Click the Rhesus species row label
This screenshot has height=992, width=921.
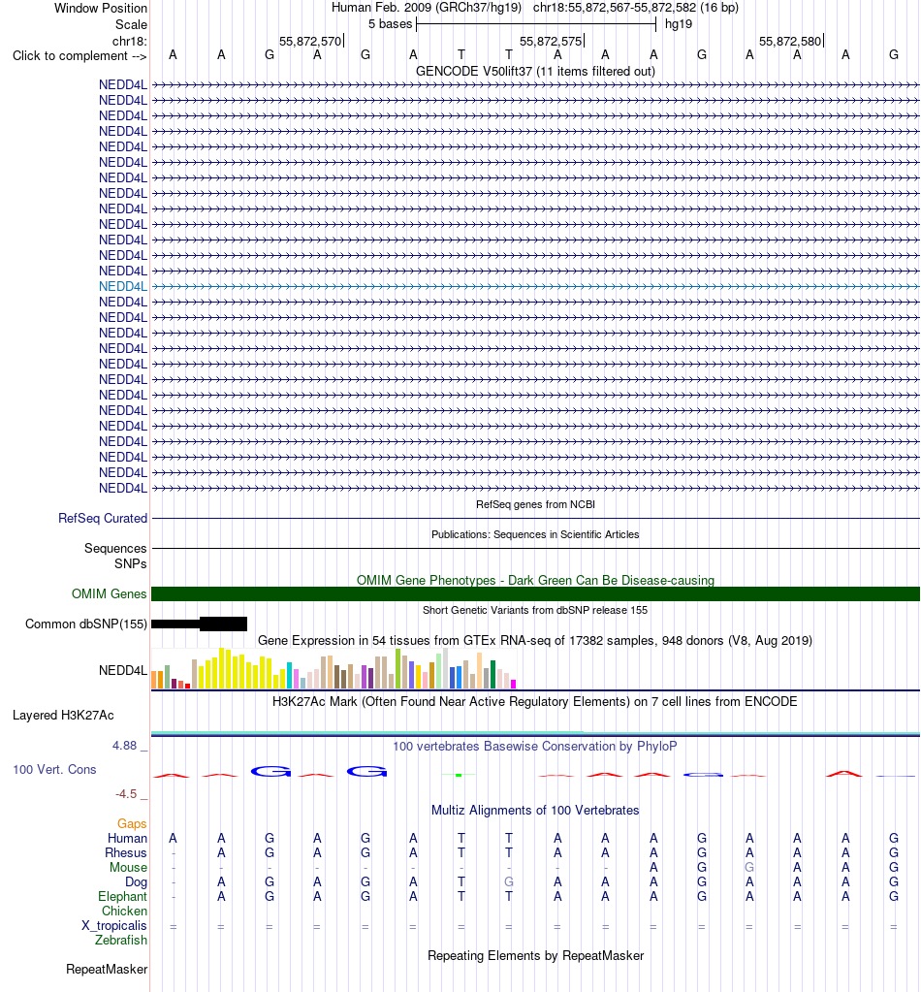(x=126, y=852)
